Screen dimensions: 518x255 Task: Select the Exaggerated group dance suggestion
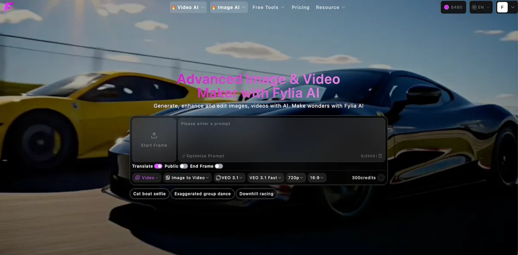[x=202, y=194]
